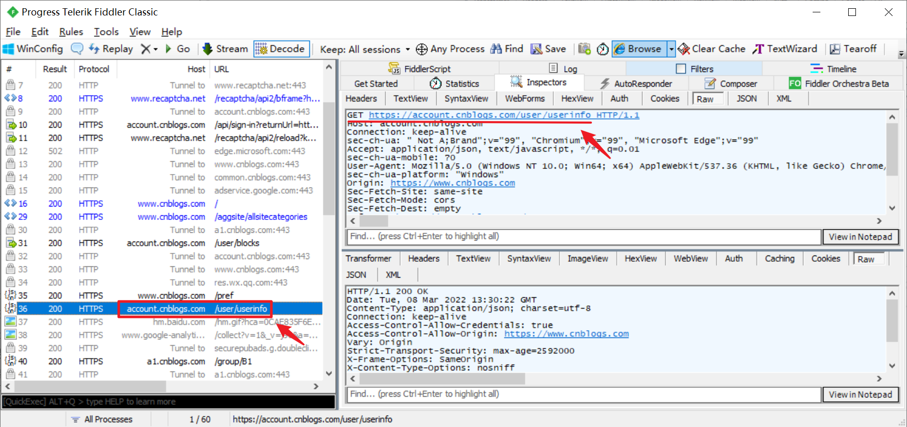The width and height of the screenshot is (907, 427).
Task: Focus the QuickExec command box
Action: 168,401
